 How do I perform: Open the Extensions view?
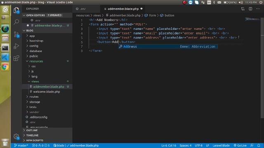pos(16,58)
